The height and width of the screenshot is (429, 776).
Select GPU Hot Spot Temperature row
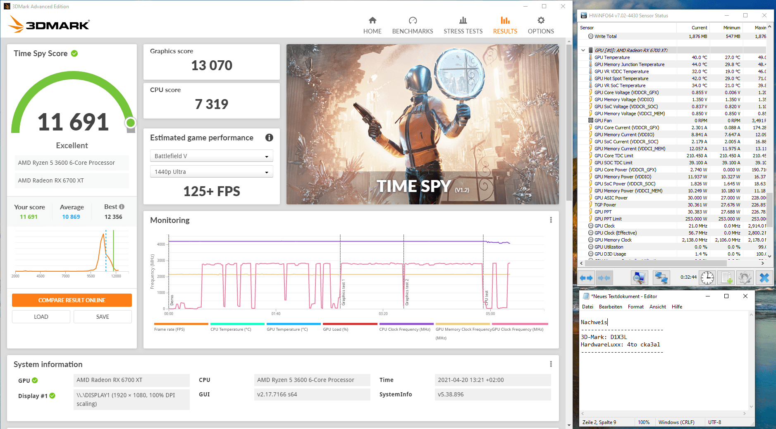pyautogui.click(x=672, y=78)
